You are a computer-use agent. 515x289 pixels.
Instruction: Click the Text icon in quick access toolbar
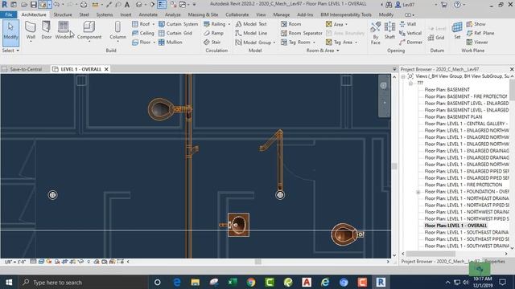point(127,5)
